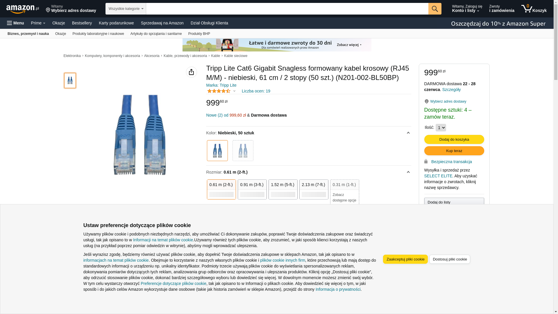Image resolution: width=558 pixels, height=314 pixels.
Task: Click into the search text field
Action: click(287, 9)
